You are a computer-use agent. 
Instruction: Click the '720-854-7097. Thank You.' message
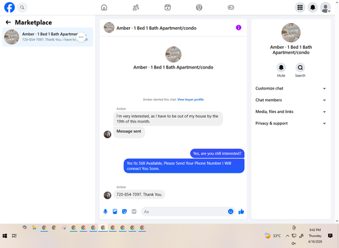[139, 194]
